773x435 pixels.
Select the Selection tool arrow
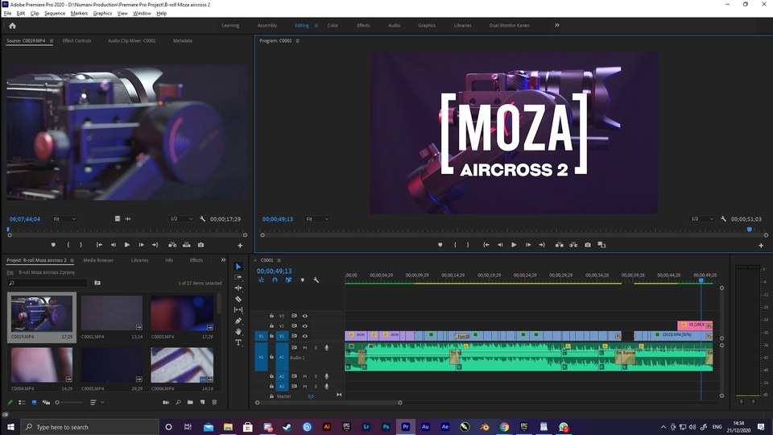[x=238, y=267]
